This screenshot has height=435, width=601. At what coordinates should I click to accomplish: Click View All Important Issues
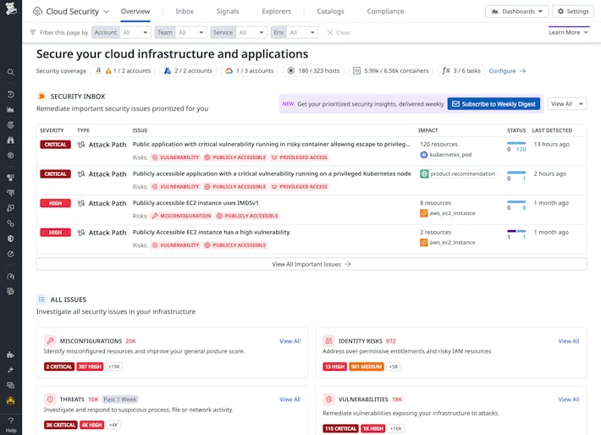tap(311, 264)
